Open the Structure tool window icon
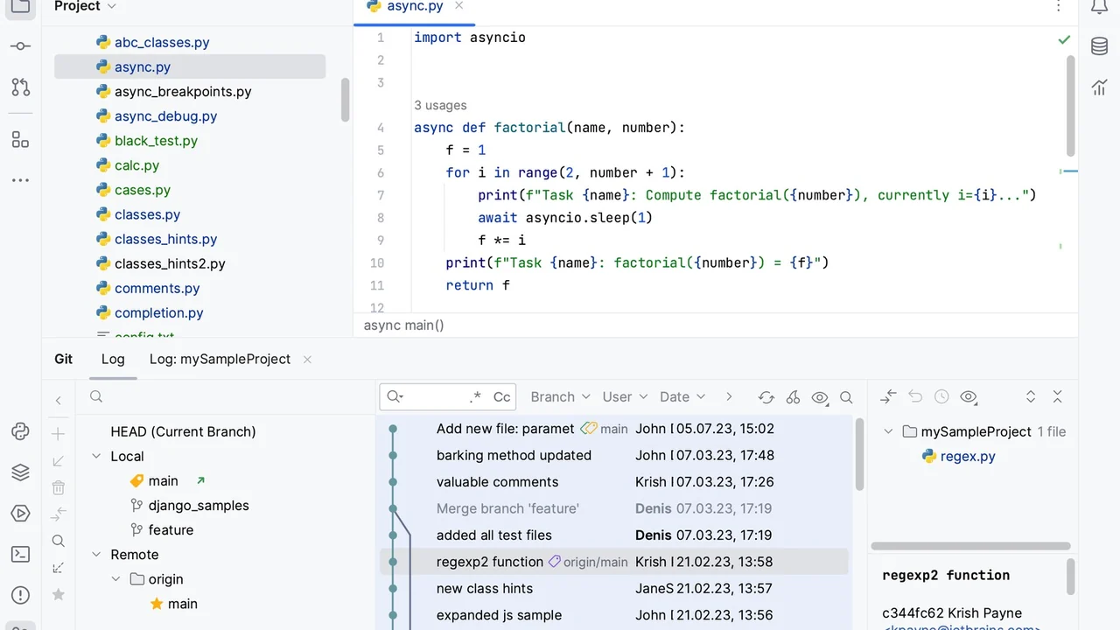This screenshot has height=630, width=1120. 20,140
